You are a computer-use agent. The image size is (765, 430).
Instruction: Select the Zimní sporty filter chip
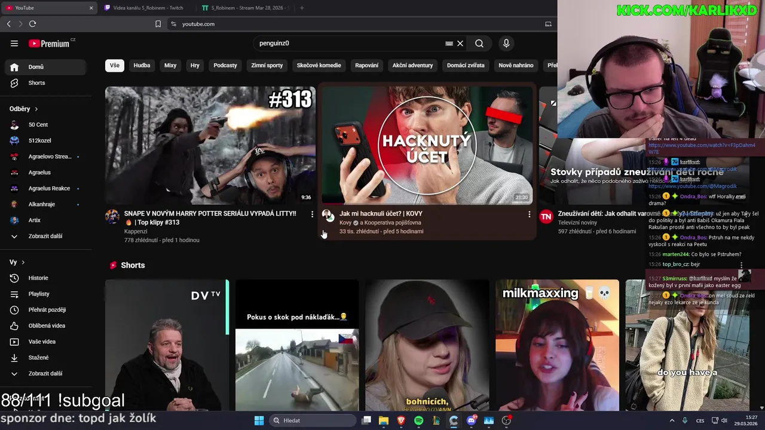tap(267, 66)
